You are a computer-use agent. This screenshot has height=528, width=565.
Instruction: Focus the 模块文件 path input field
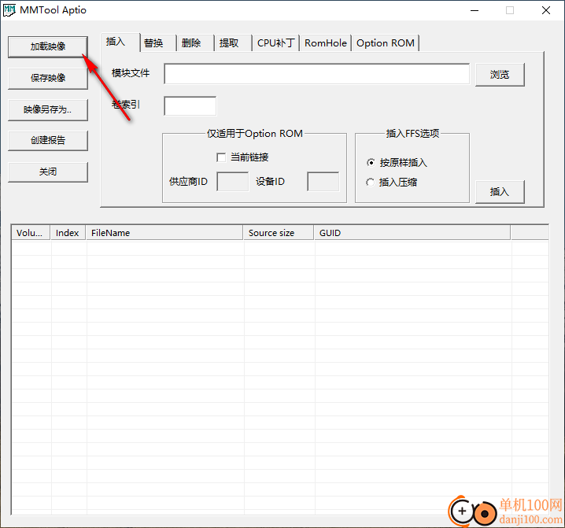317,74
